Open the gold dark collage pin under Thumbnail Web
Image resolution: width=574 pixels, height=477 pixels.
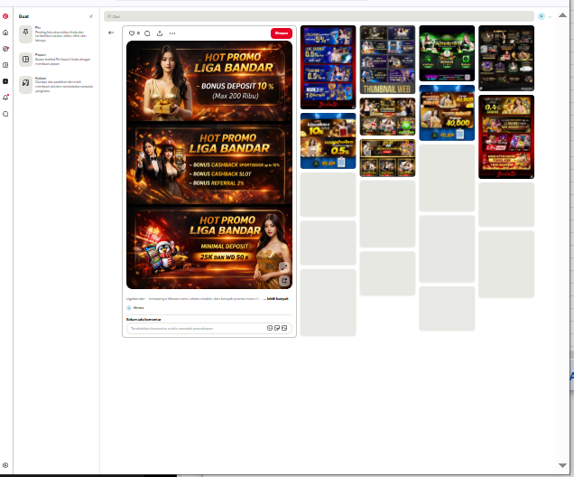pyautogui.click(x=387, y=117)
